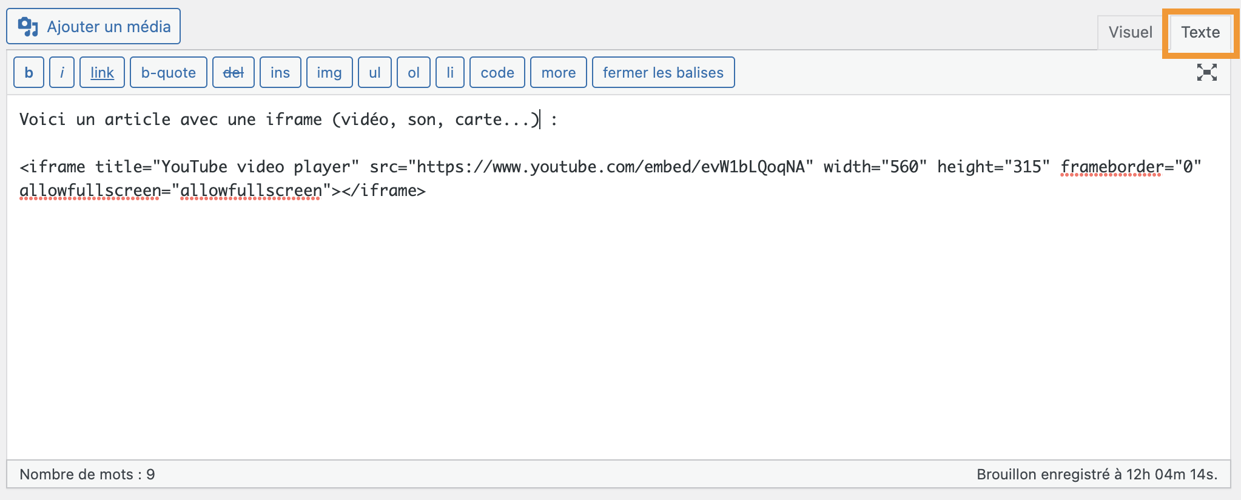Click fermer les balises button
1241x500 pixels.
coord(663,73)
